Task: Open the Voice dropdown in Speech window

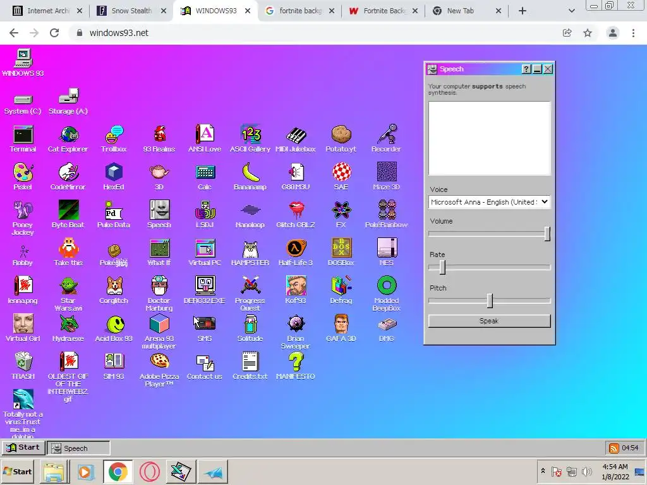Action: [x=489, y=201]
